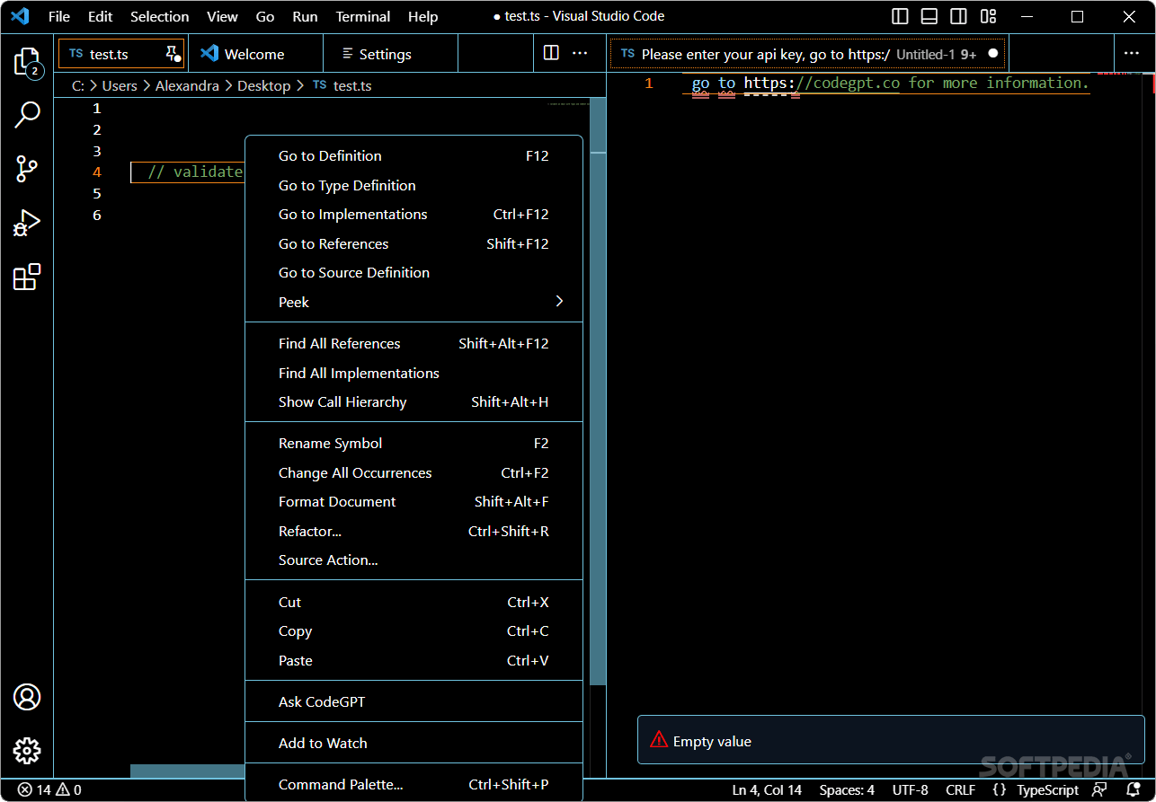Select the pinned test.ts editor tab
1156x802 pixels.
pyautogui.click(x=121, y=54)
